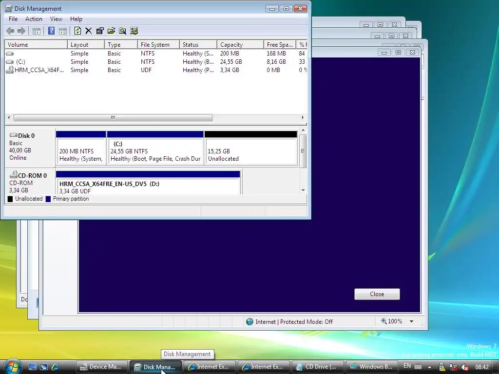This screenshot has width=499, height=374.
Task: Select the CD-ROM 0 drive icon
Action: (13, 175)
